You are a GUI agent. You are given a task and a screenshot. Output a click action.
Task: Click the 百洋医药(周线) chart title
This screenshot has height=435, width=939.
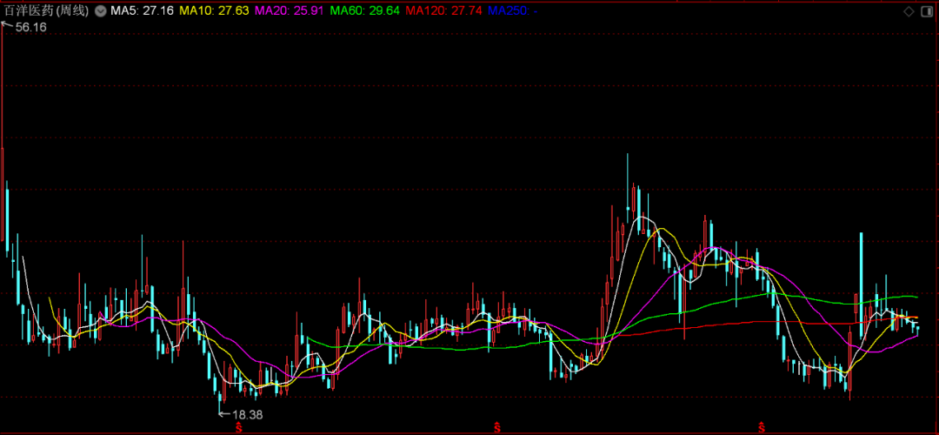47,10
